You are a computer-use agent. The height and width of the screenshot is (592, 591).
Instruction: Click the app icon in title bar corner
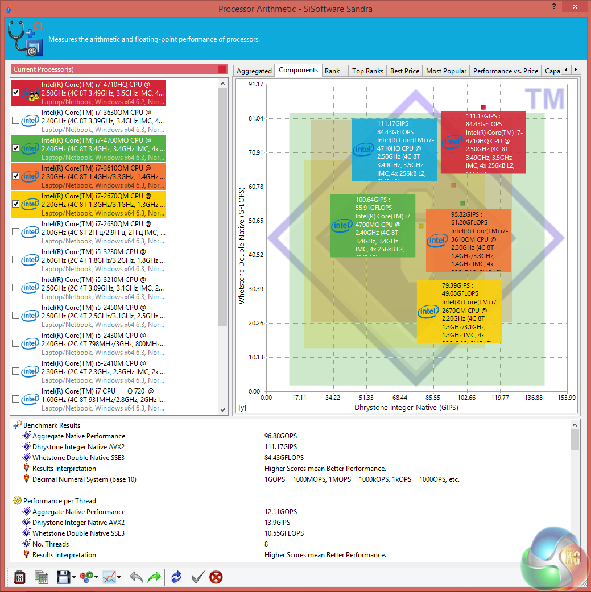9,9
